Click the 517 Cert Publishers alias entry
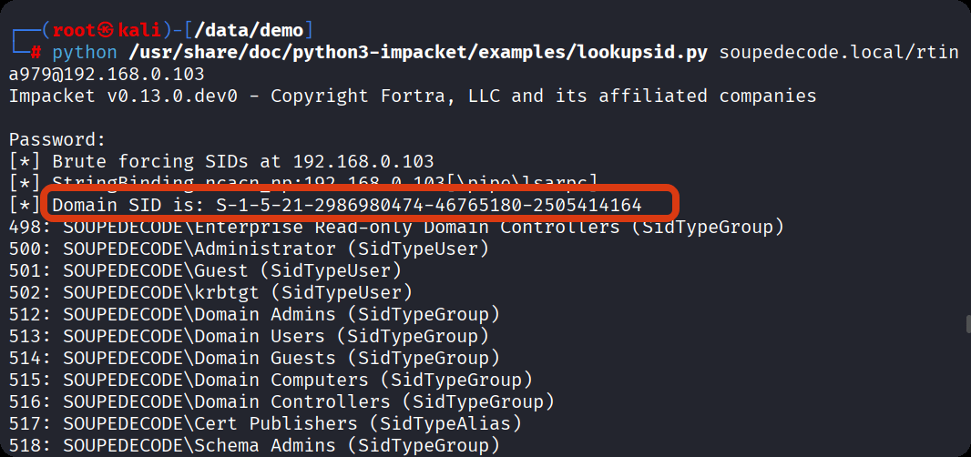The height and width of the screenshot is (457, 971). click(265, 423)
